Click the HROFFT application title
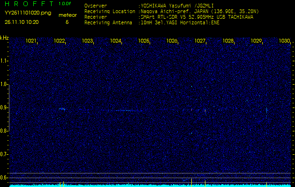295x187 pixels. pyautogui.click(x=29, y=4)
